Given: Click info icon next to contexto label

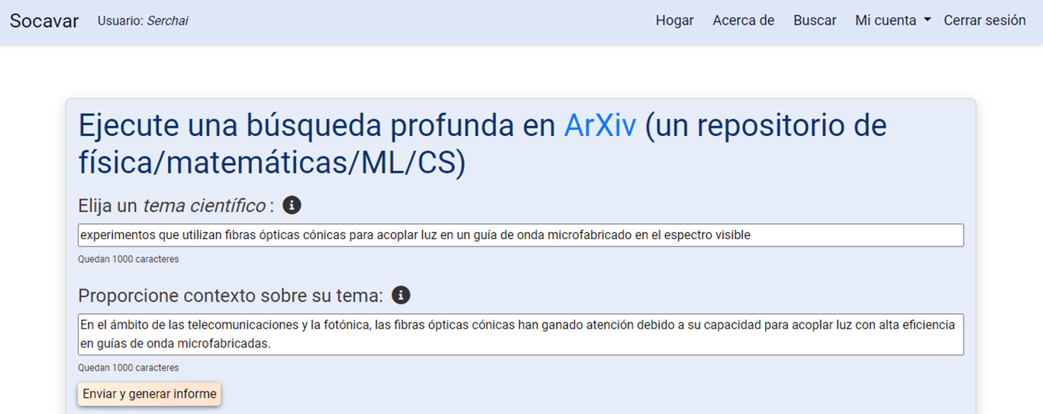Looking at the screenshot, I should pos(401,295).
